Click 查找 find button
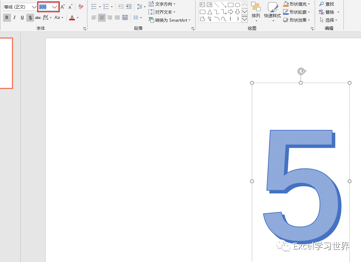 327,4
